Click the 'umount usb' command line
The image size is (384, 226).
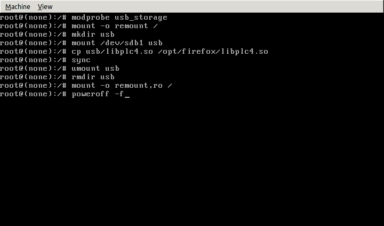click(95, 69)
